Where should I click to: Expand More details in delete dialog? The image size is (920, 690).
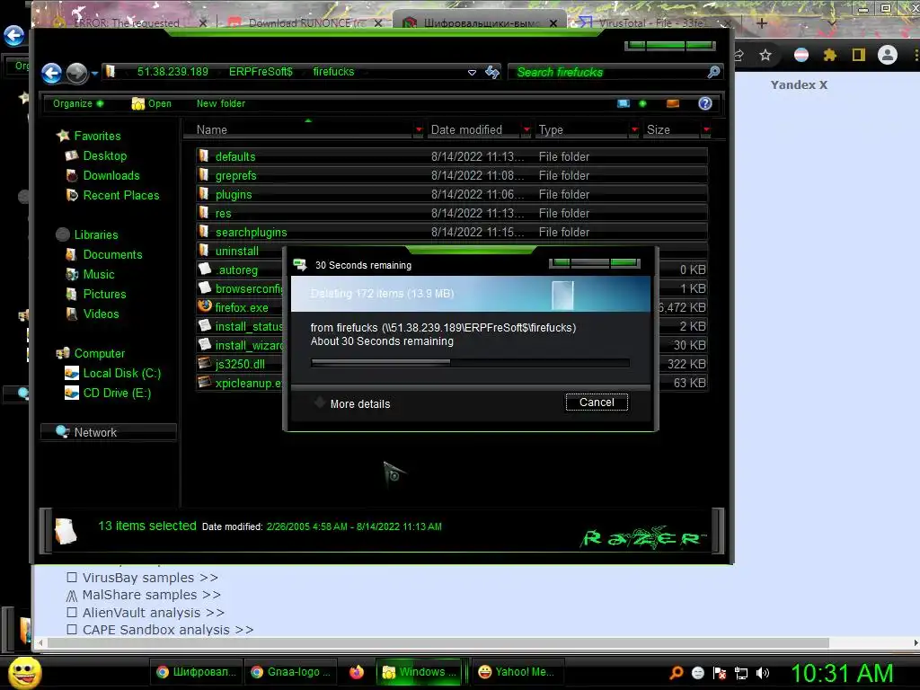pyautogui.click(x=352, y=403)
